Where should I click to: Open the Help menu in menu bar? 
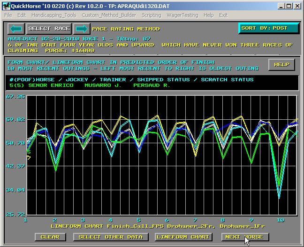tap(208, 15)
